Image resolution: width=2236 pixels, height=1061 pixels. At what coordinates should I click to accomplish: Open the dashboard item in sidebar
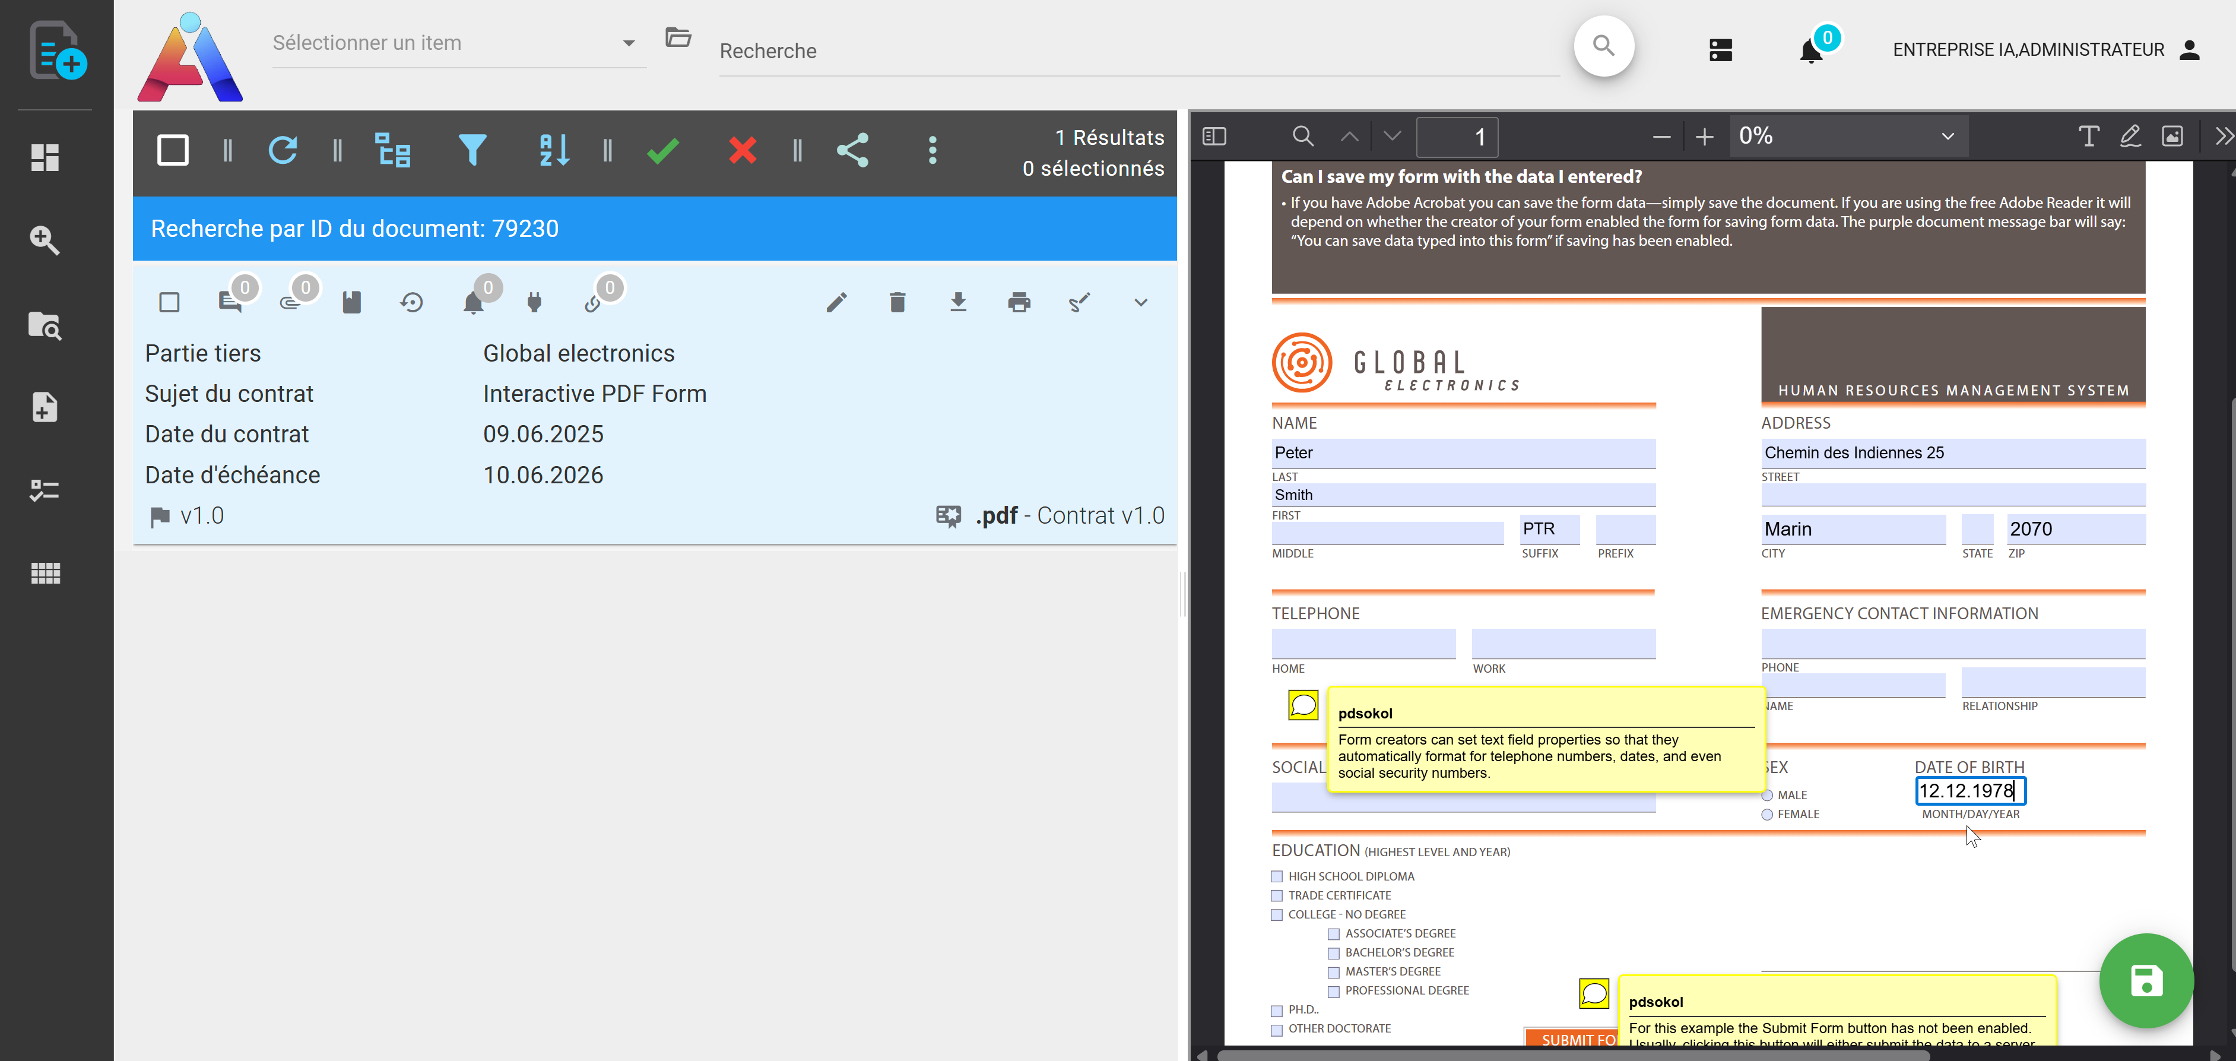click(x=45, y=158)
